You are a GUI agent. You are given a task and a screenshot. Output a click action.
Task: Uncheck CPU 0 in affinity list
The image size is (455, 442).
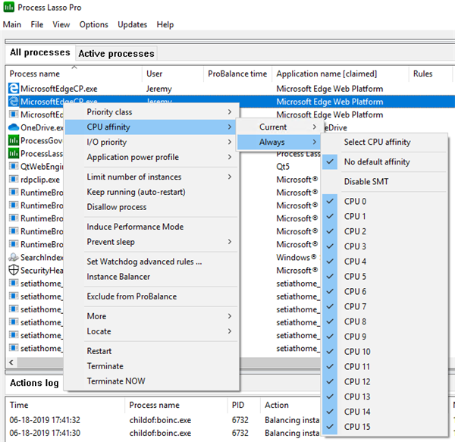(355, 201)
